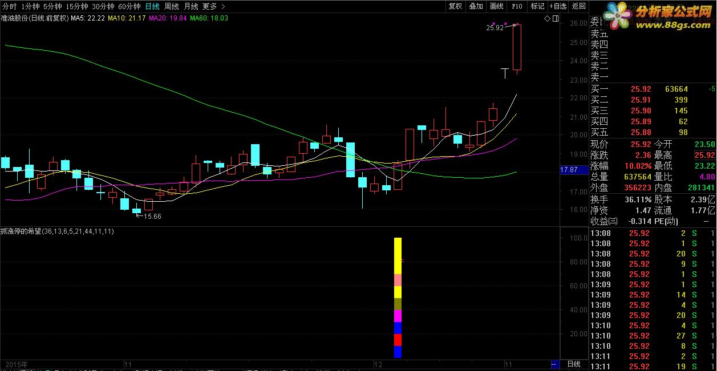The height and width of the screenshot is (371, 717).
Task: Select the 5分钟 period tab
Action: [52, 6]
